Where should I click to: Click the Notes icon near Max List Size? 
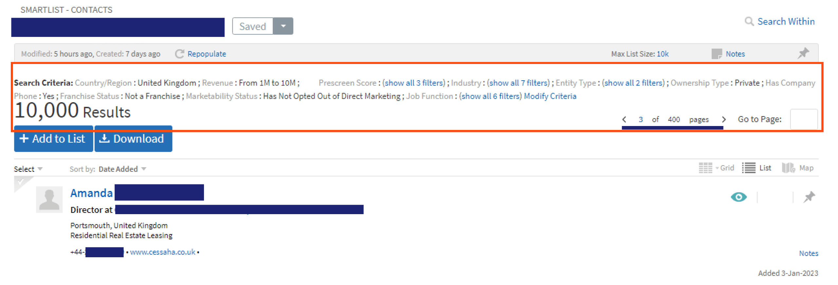pyautogui.click(x=718, y=54)
